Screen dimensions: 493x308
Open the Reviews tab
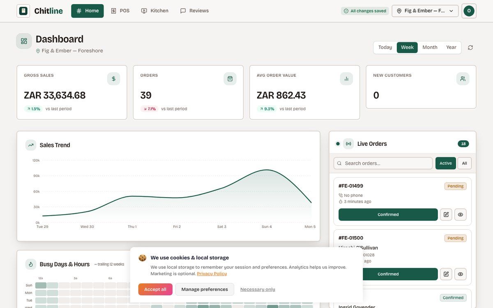click(x=195, y=11)
